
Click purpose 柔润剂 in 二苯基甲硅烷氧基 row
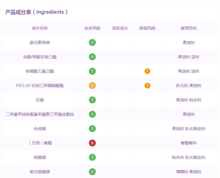(188, 114)
